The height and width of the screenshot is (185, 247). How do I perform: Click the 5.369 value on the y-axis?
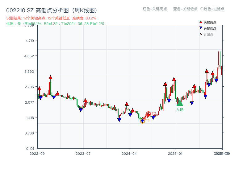(28, 26)
